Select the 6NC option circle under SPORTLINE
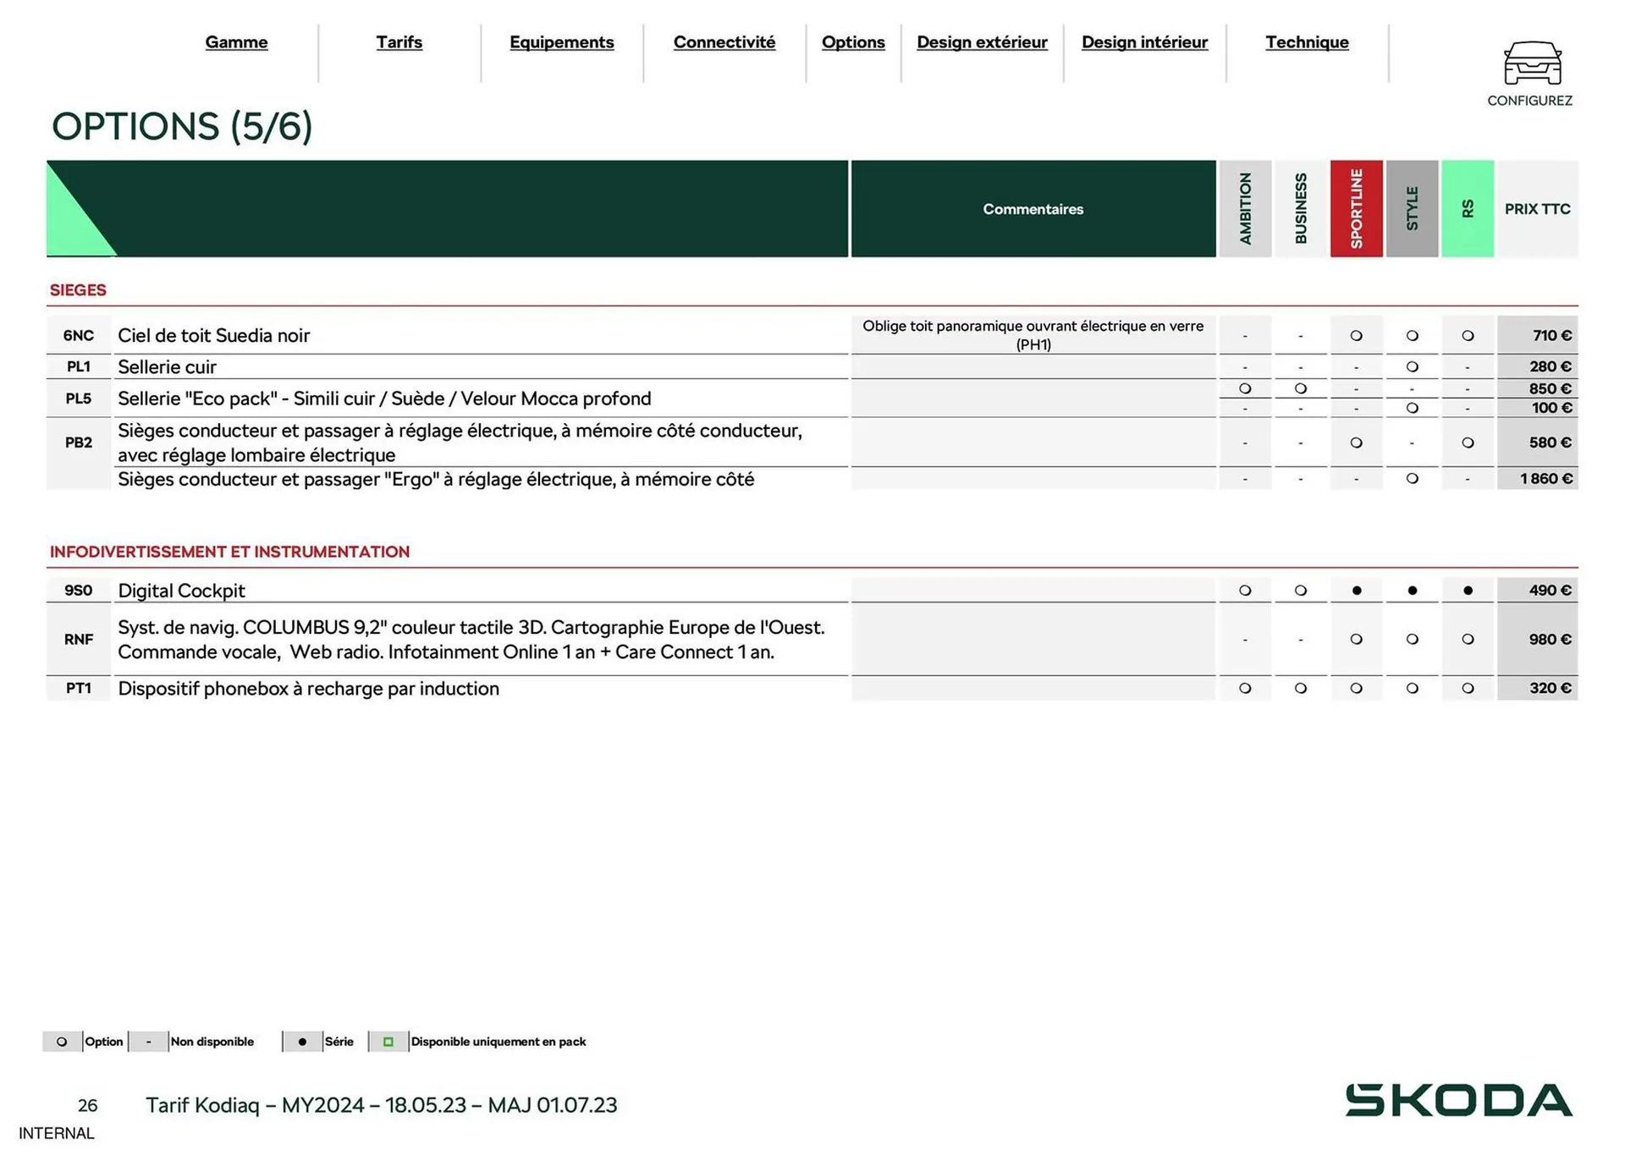This screenshot has height=1149, width=1625. pyautogui.click(x=1357, y=335)
